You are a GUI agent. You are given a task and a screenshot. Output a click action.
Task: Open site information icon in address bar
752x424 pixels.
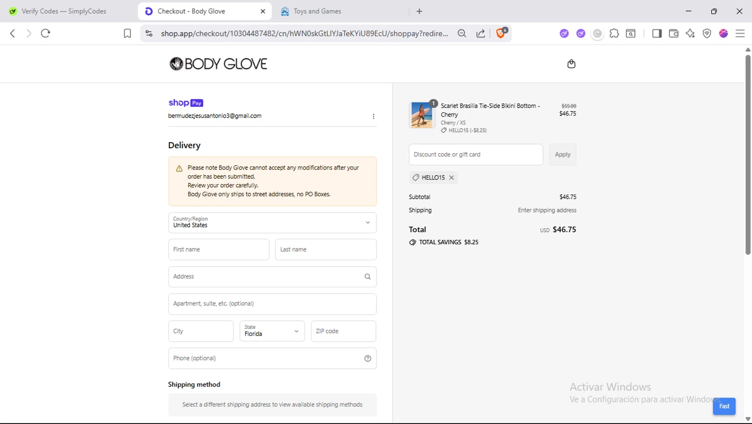[x=149, y=34]
